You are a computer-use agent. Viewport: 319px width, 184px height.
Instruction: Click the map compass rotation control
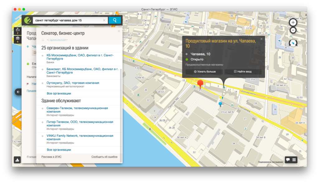[x=293, y=43]
